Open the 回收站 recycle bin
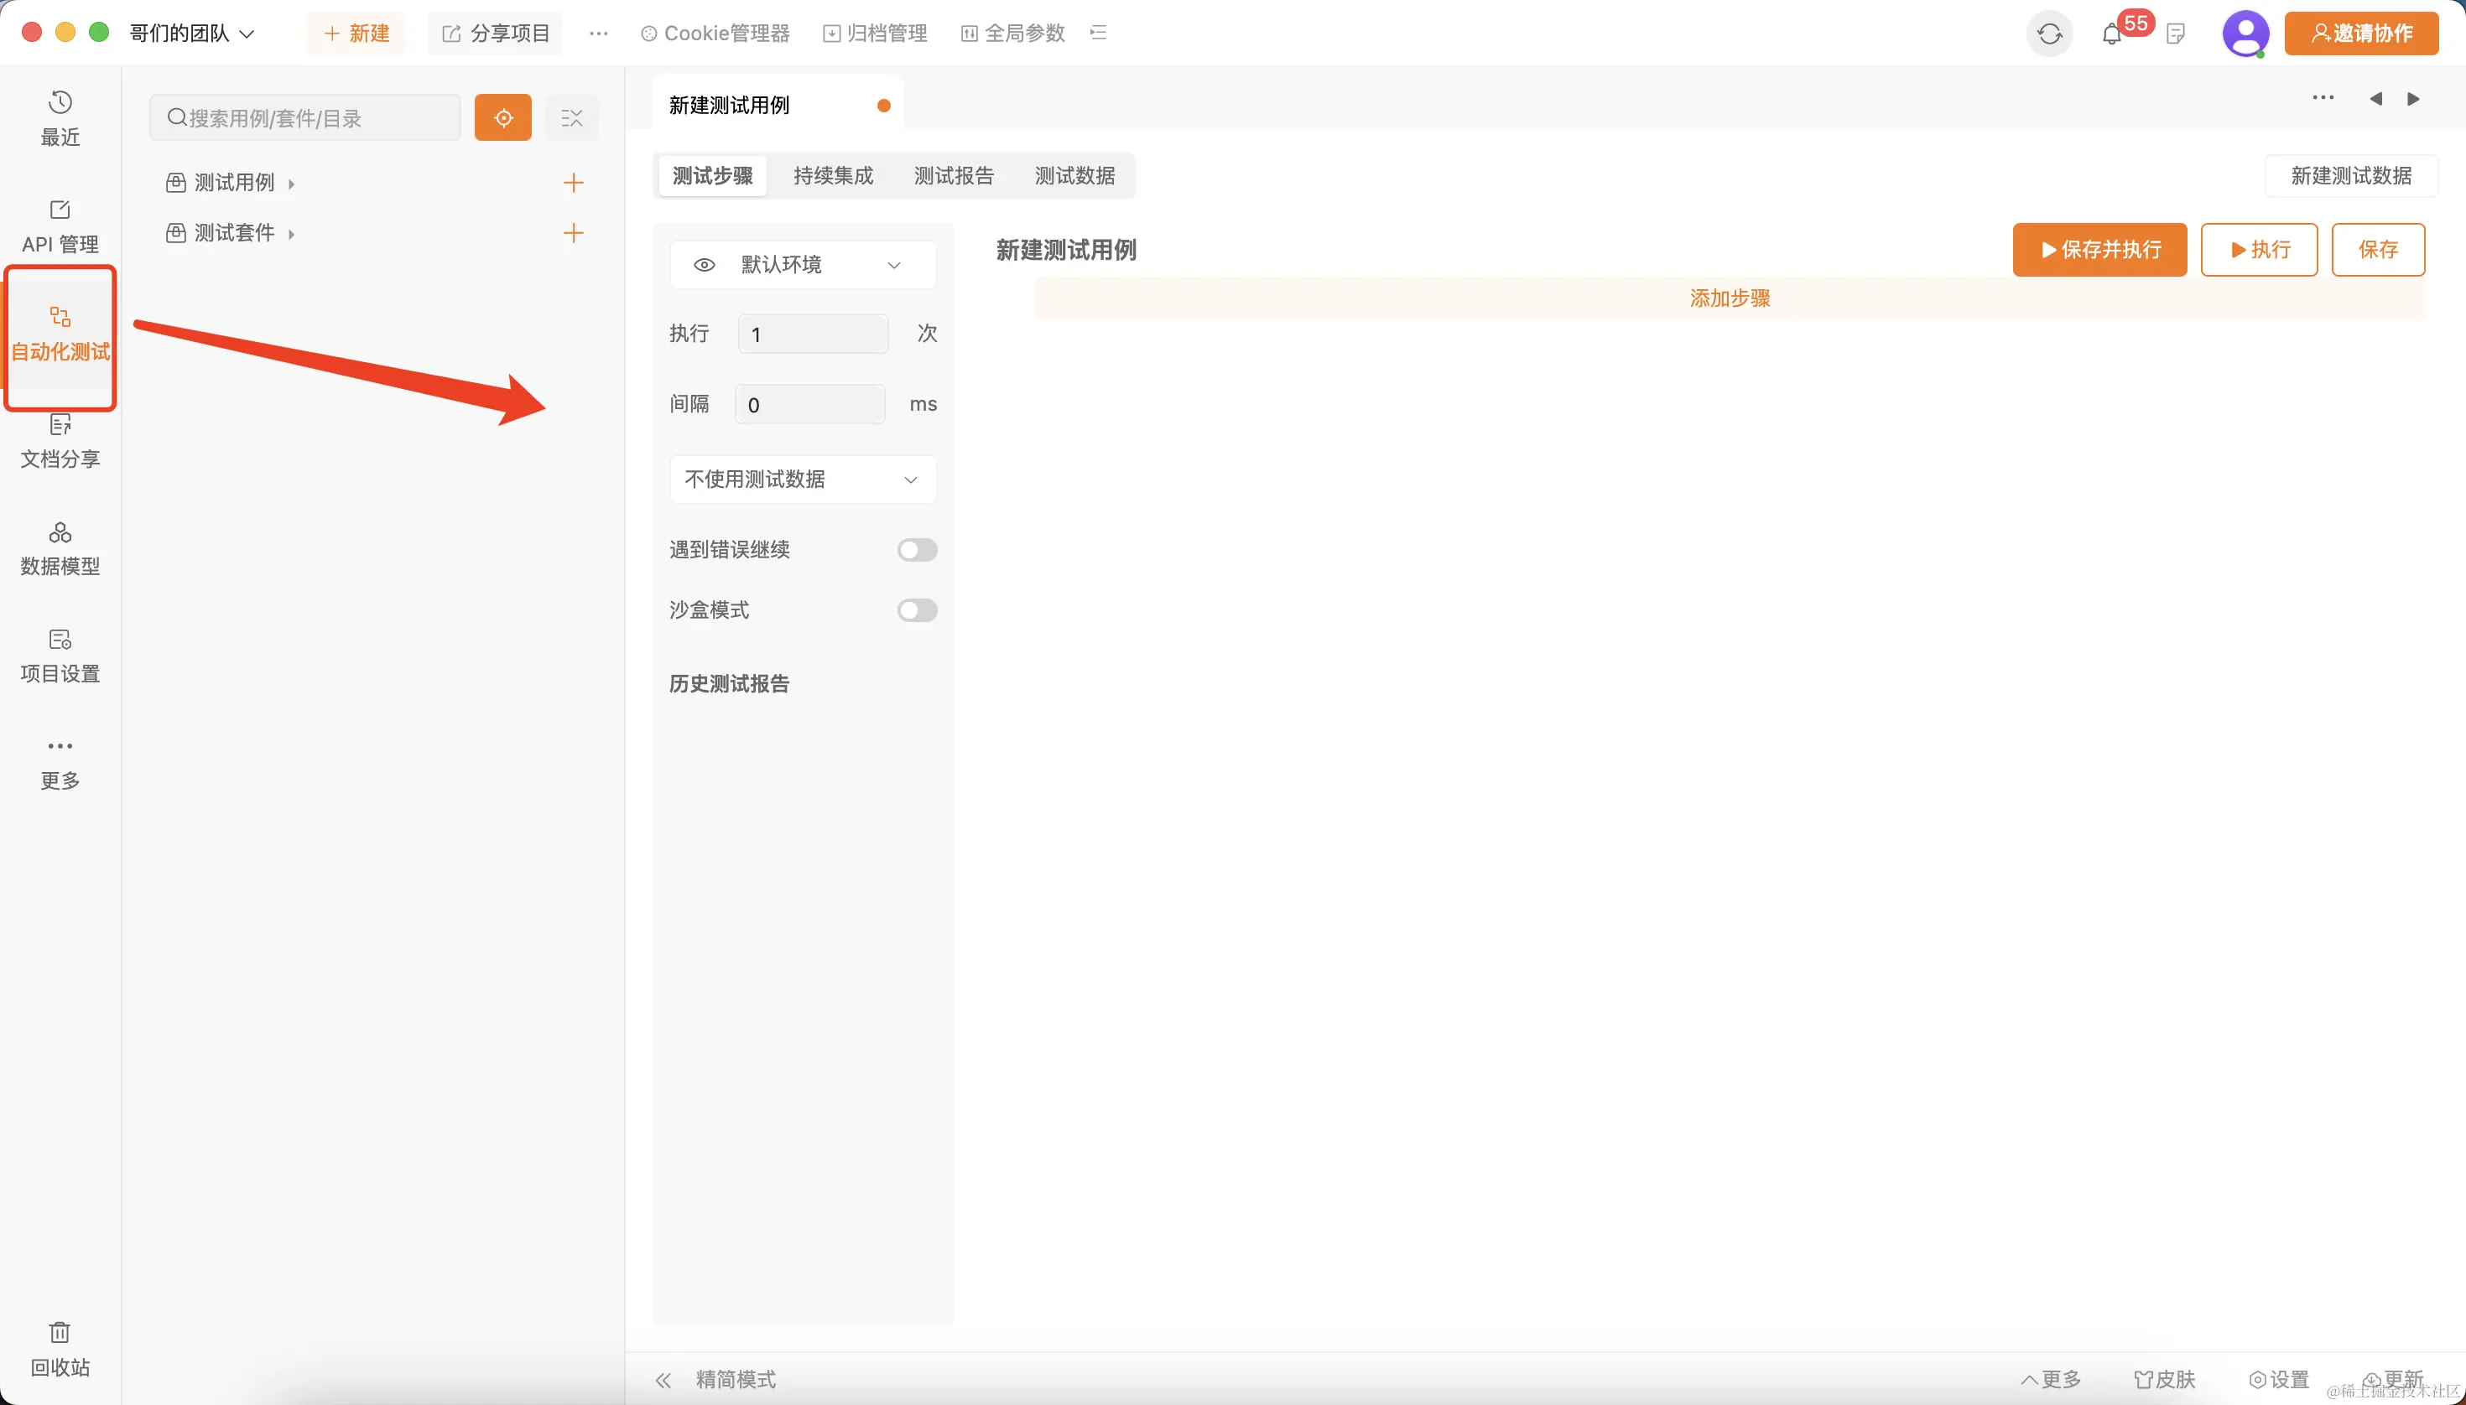The width and height of the screenshot is (2466, 1405). point(60,1349)
